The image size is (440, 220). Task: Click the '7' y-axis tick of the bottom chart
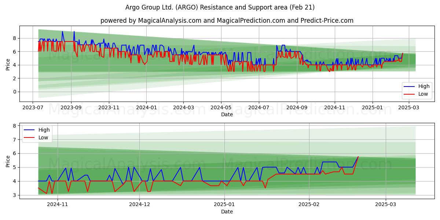[x=15, y=140]
